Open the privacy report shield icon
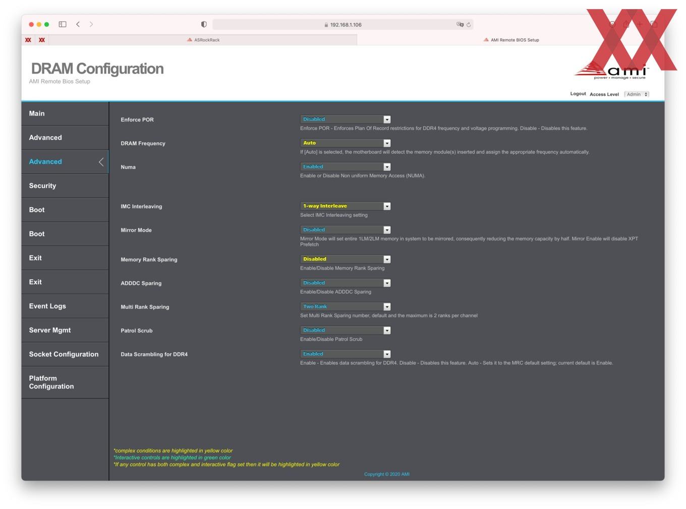 [204, 24]
